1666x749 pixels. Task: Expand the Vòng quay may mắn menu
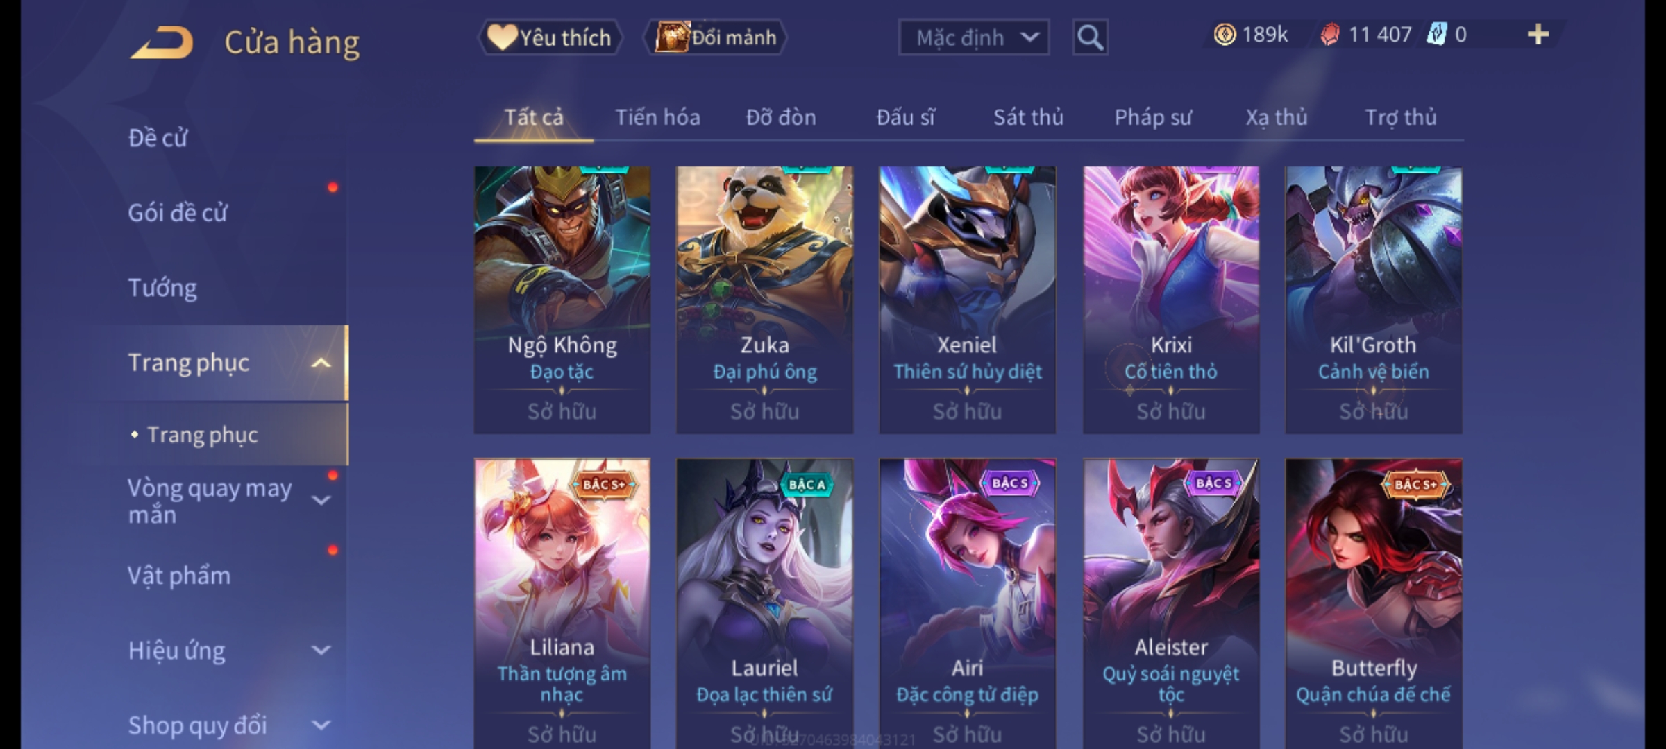[321, 500]
